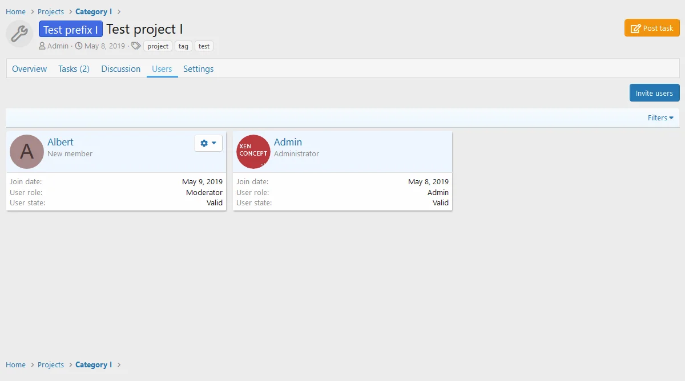Viewport: 685px width, 381px height.
Task: Open the 'tag' tag link
Action: pyautogui.click(x=183, y=46)
